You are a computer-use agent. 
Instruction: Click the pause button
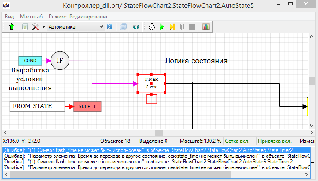(182, 27)
